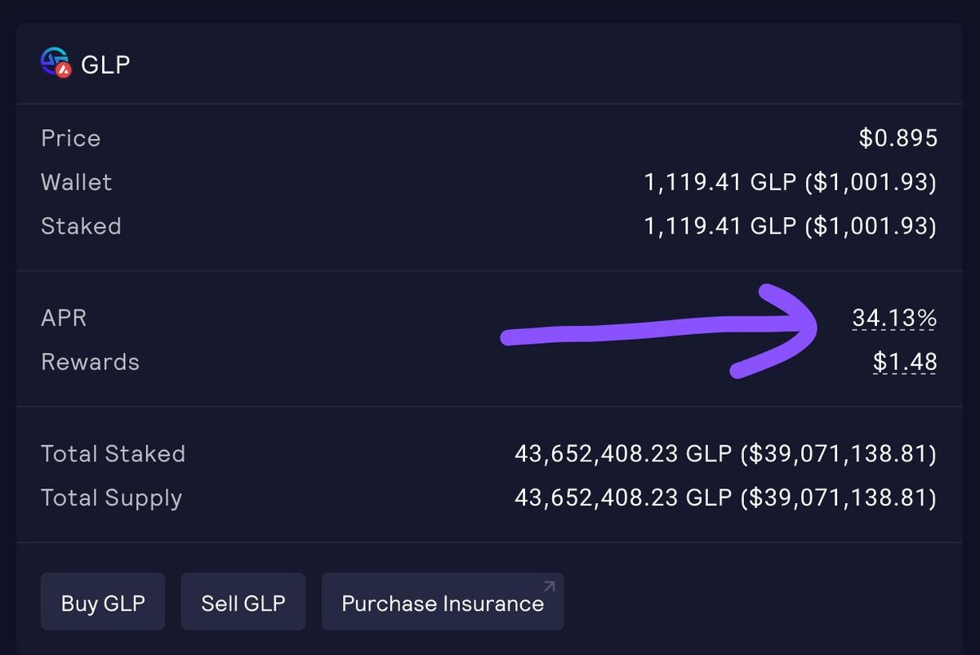980x655 pixels.
Task: Click the Rewards label
Action: 90,362
